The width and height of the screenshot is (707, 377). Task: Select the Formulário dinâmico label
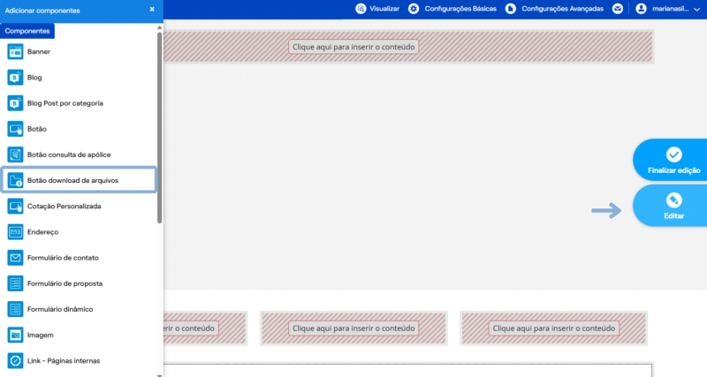[60, 309]
